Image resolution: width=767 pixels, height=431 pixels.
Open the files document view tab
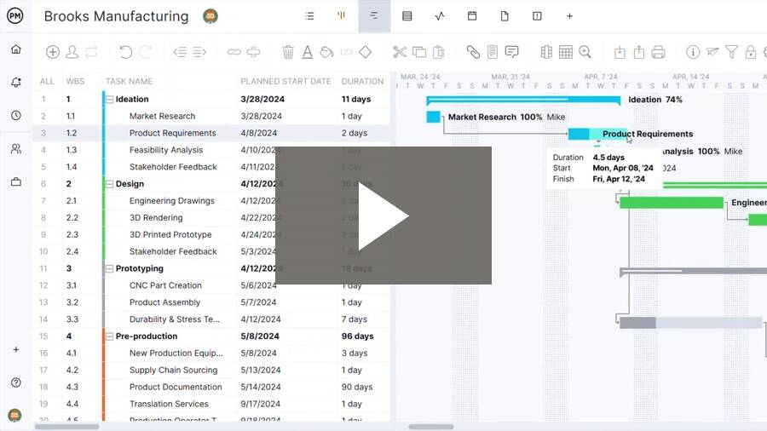tap(505, 16)
